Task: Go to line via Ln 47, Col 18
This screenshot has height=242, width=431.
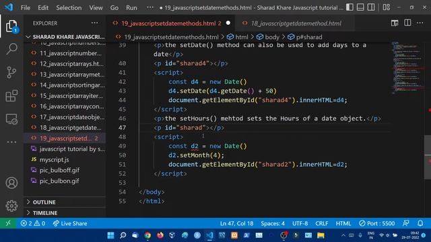Action: [x=236, y=223]
